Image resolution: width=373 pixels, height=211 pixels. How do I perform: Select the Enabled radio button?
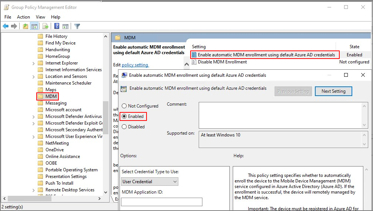click(x=124, y=116)
